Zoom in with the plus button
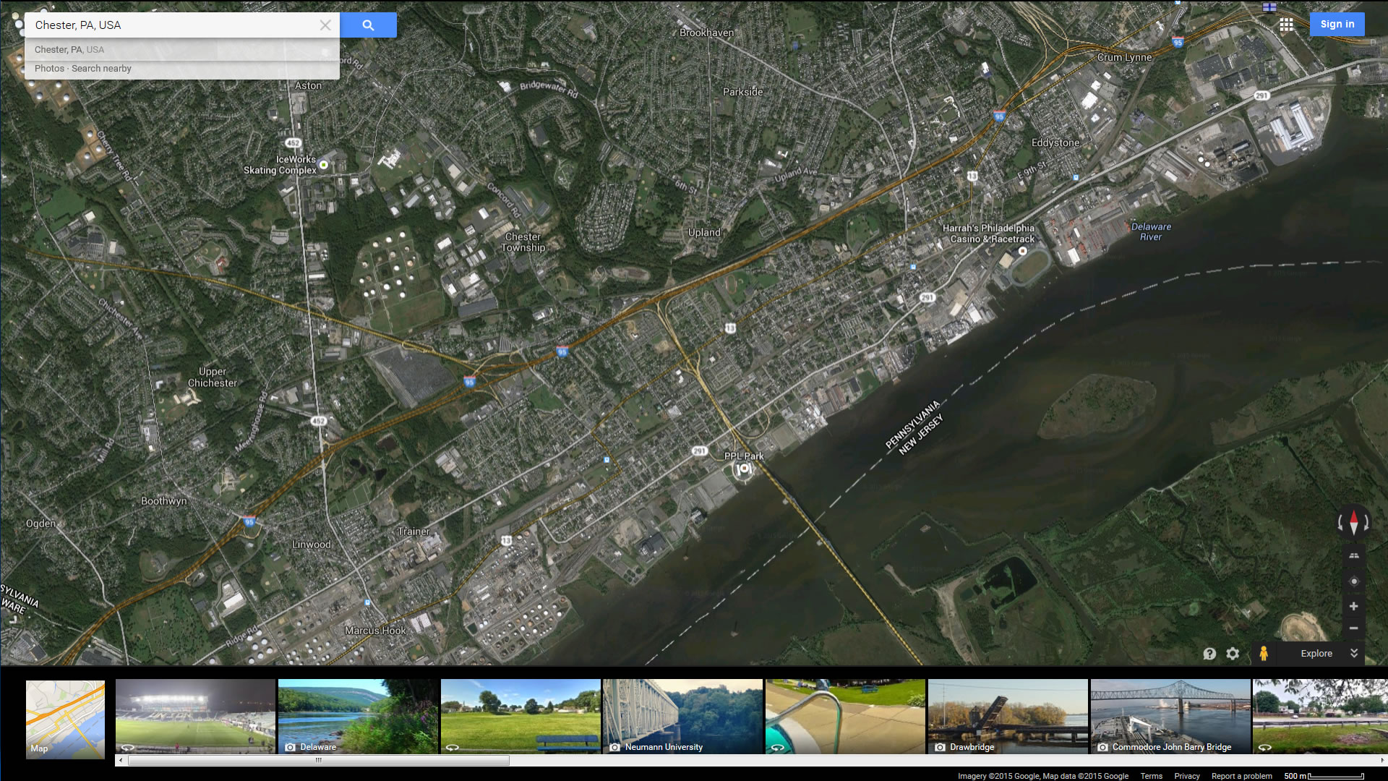1388x781 pixels. pos(1353,606)
